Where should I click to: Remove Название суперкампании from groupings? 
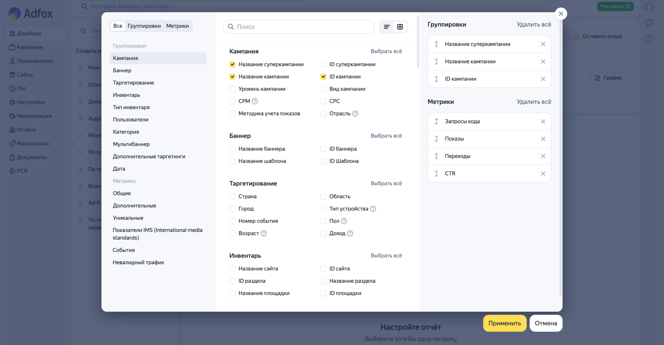point(543,44)
